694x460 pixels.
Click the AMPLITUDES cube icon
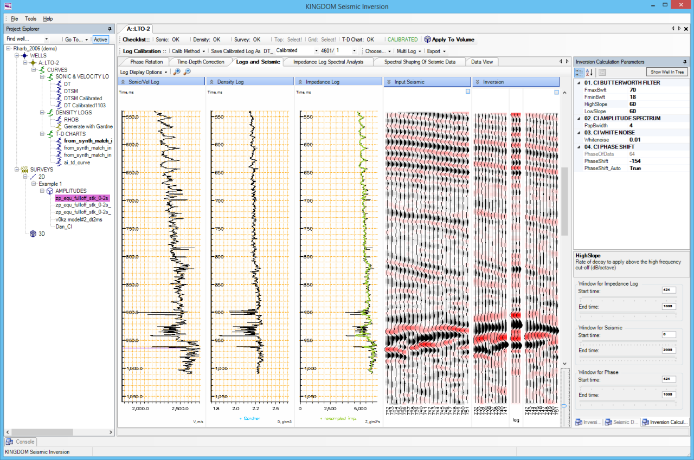click(50, 191)
